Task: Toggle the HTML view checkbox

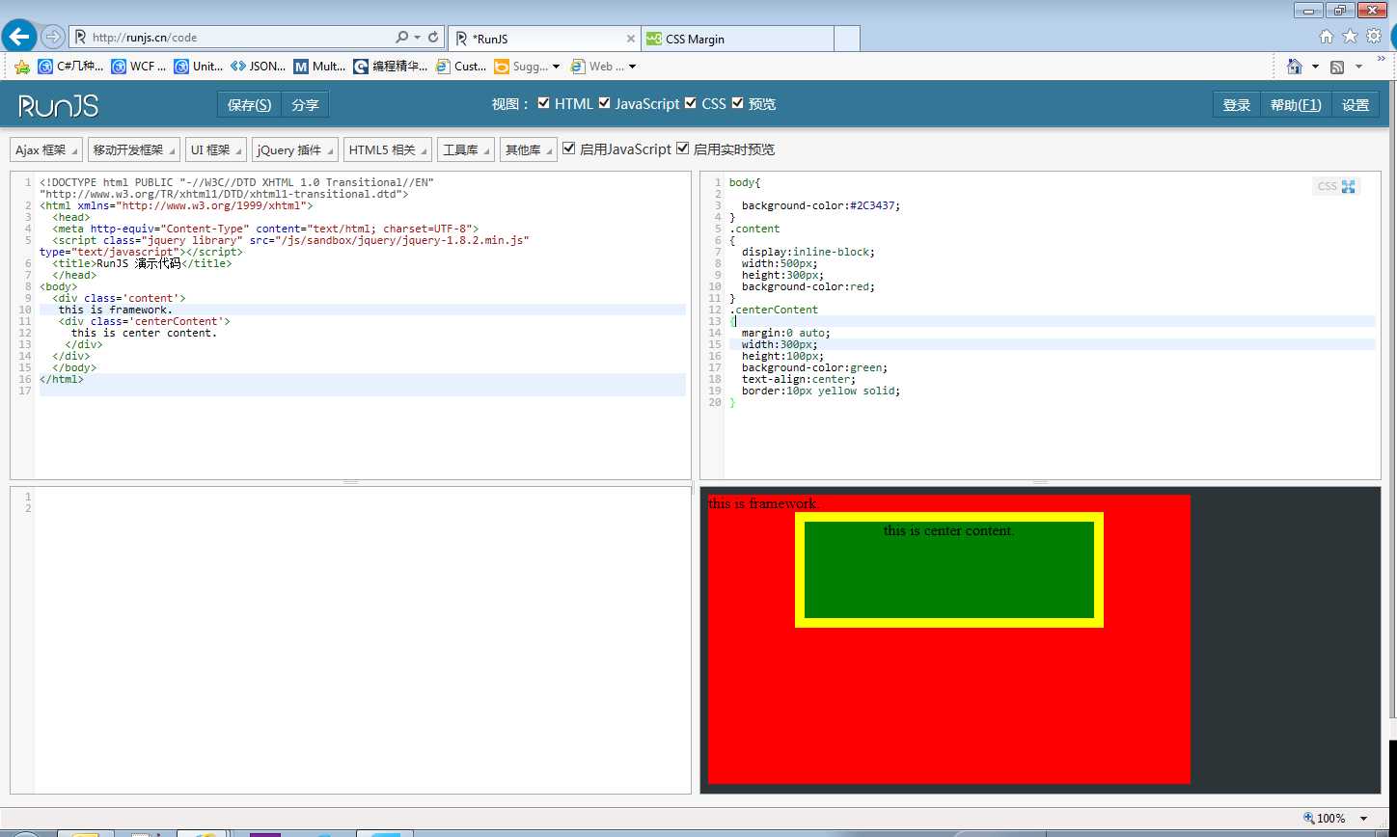Action: [544, 103]
